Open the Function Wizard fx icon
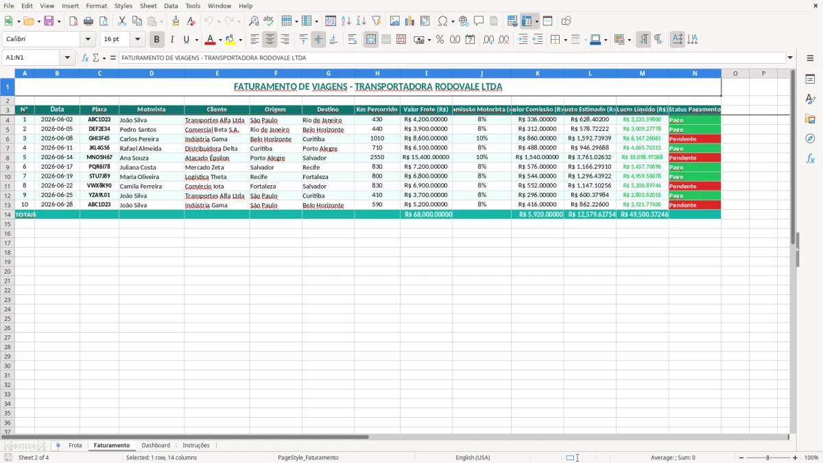 (x=86, y=58)
